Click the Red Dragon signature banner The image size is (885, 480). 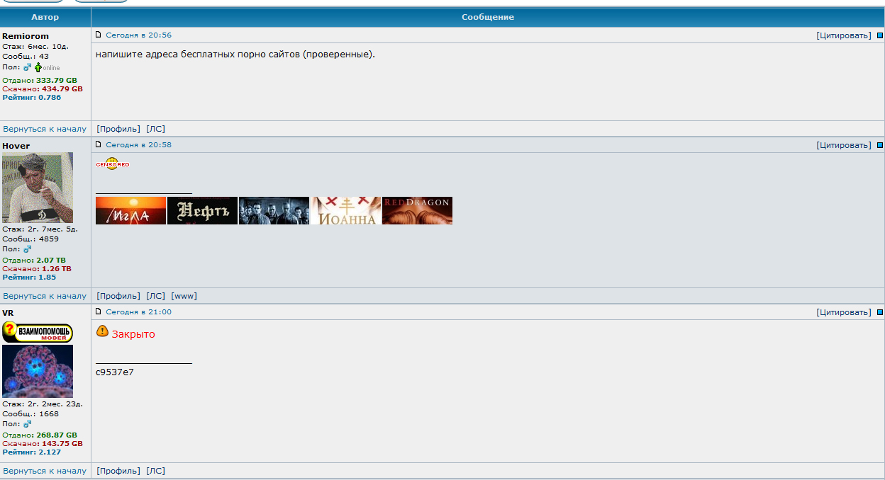[x=417, y=211]
